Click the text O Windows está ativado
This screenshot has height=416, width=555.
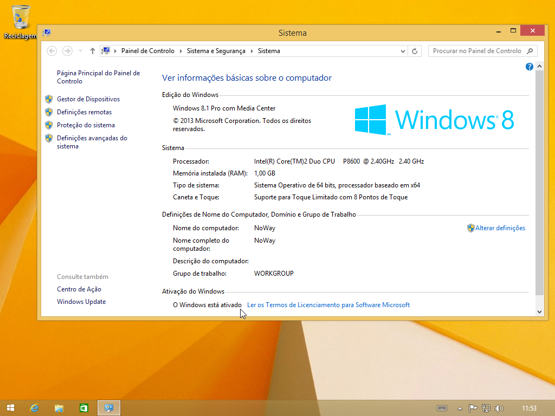coord(207,305)
